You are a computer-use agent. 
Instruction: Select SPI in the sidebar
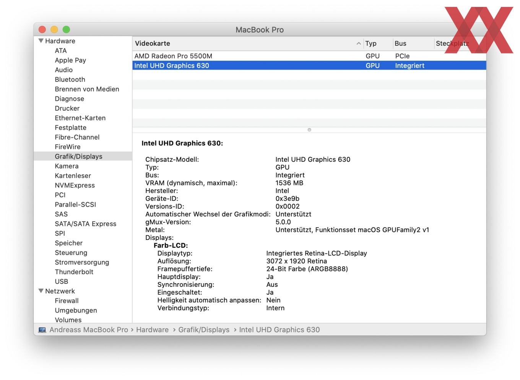click(60, 233)
